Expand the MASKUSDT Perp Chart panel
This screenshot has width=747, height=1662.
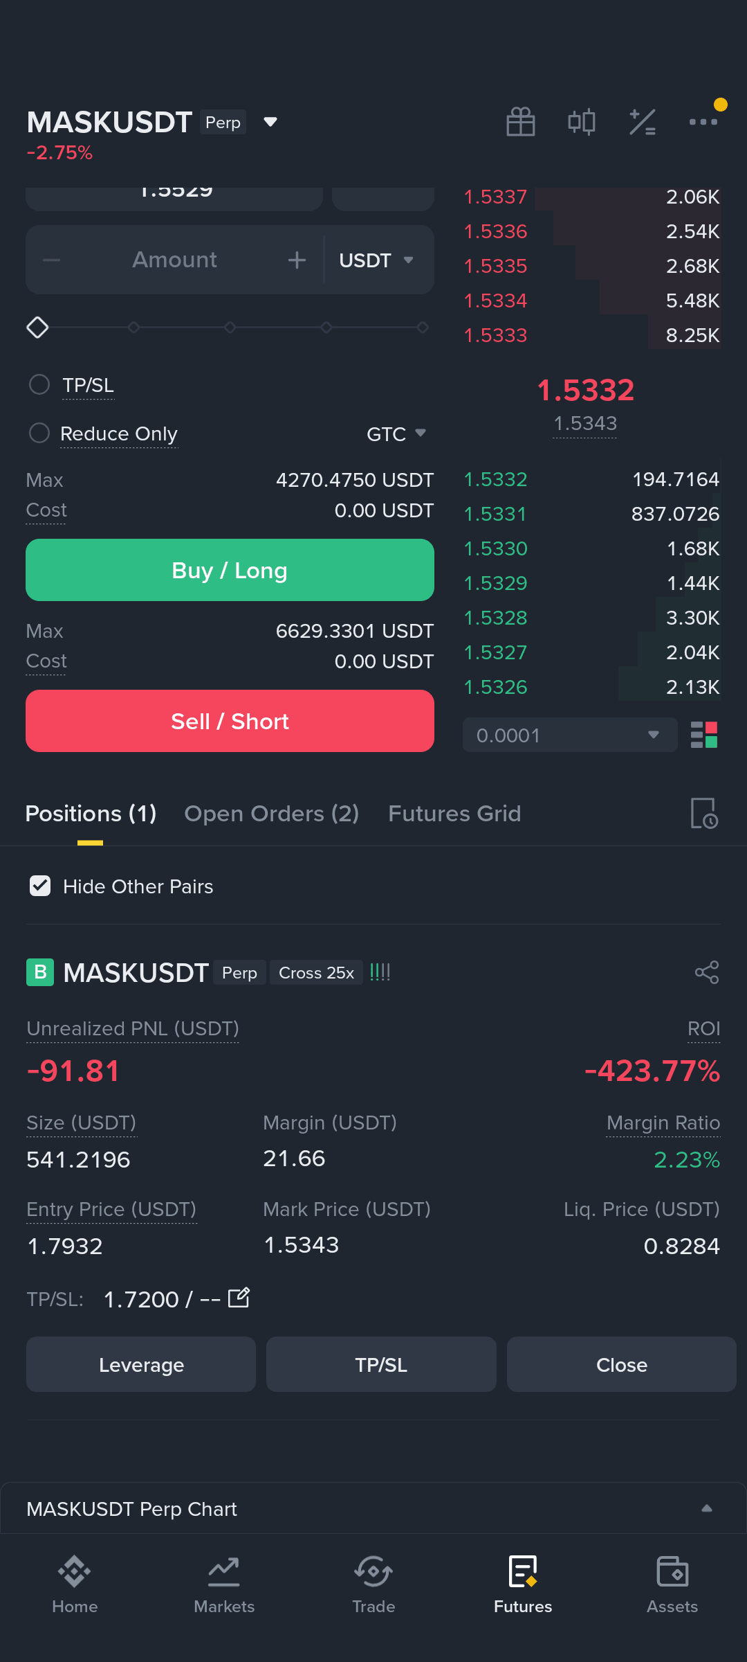click(373, 1508)
